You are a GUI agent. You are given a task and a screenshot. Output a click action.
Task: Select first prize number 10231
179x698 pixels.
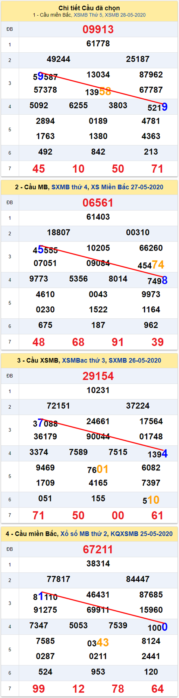pyautogui.click(x=98, y=390)
